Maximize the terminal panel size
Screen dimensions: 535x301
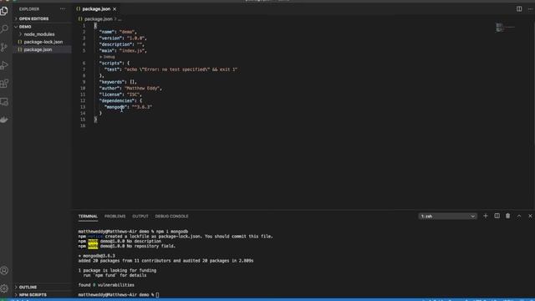519,216
